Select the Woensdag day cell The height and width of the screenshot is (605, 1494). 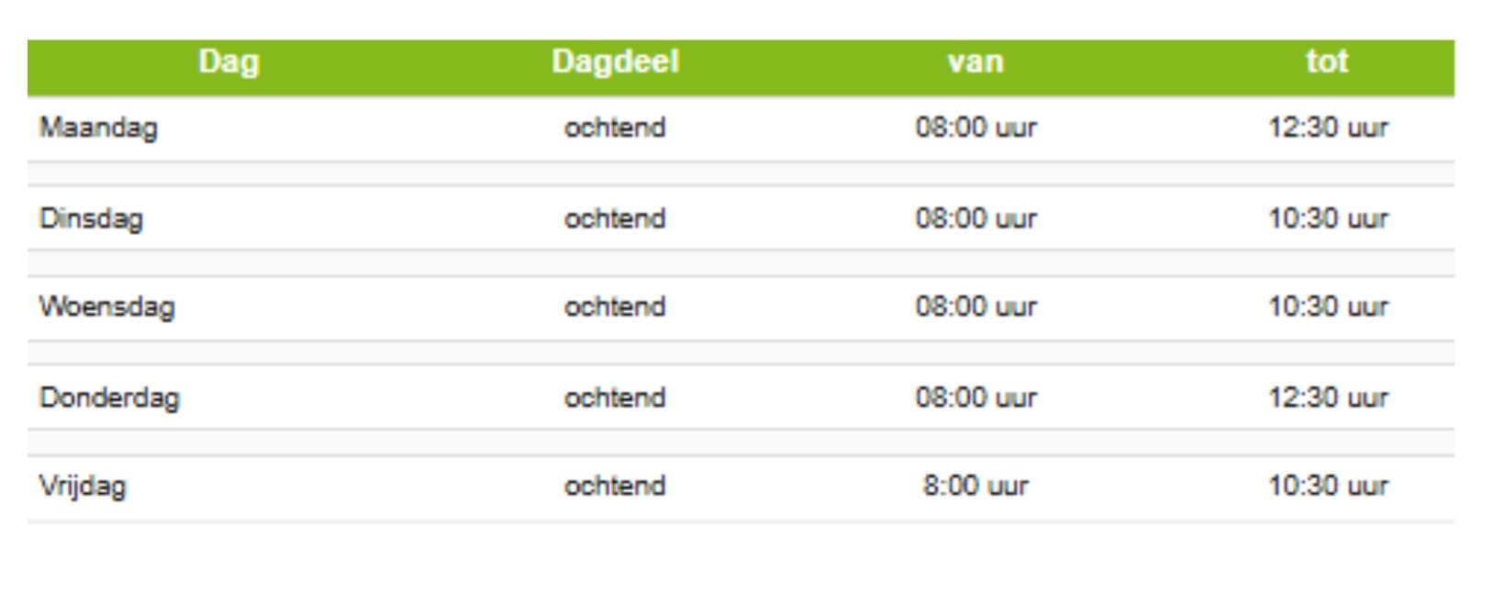coord(106,307)
